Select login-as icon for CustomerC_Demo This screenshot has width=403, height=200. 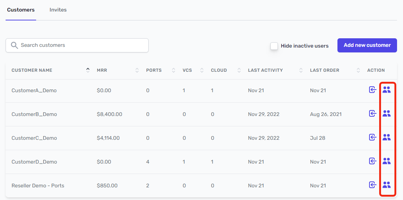click(373, 137)
